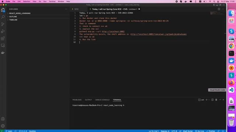
Task: Open the Manage gear icon
Action: (3, 126)
